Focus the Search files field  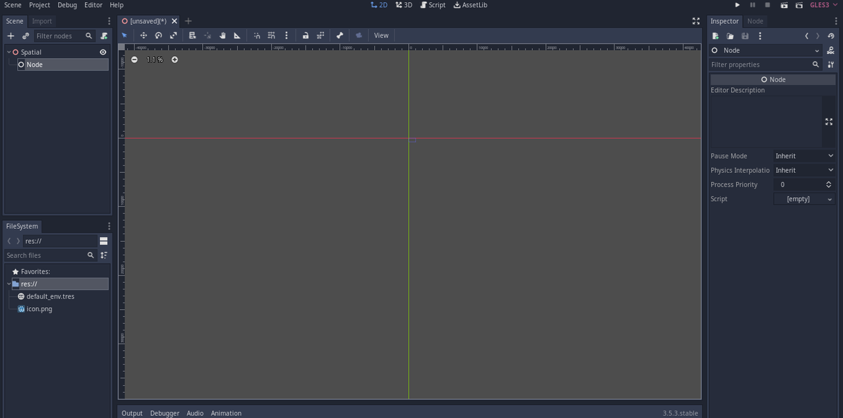coord(50,255)
